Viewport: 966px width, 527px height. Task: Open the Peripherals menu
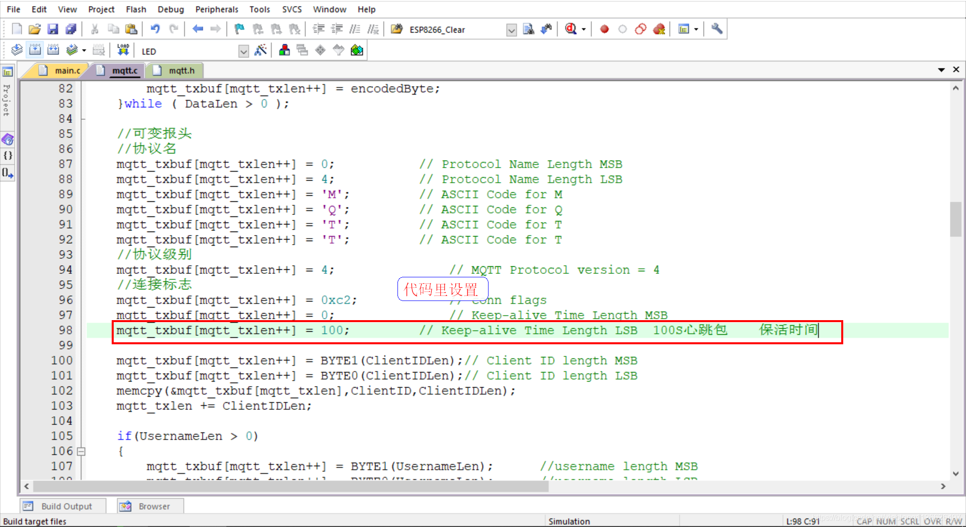(216, 9)
